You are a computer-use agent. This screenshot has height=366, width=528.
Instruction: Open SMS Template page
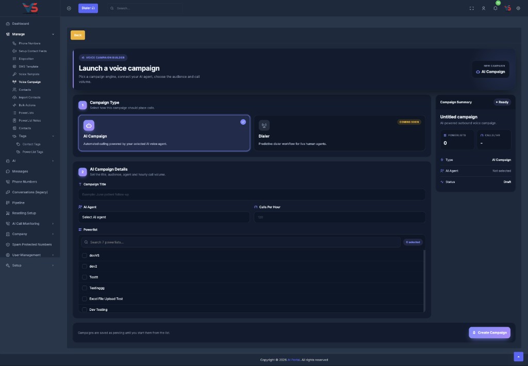(x=28, y=66)
